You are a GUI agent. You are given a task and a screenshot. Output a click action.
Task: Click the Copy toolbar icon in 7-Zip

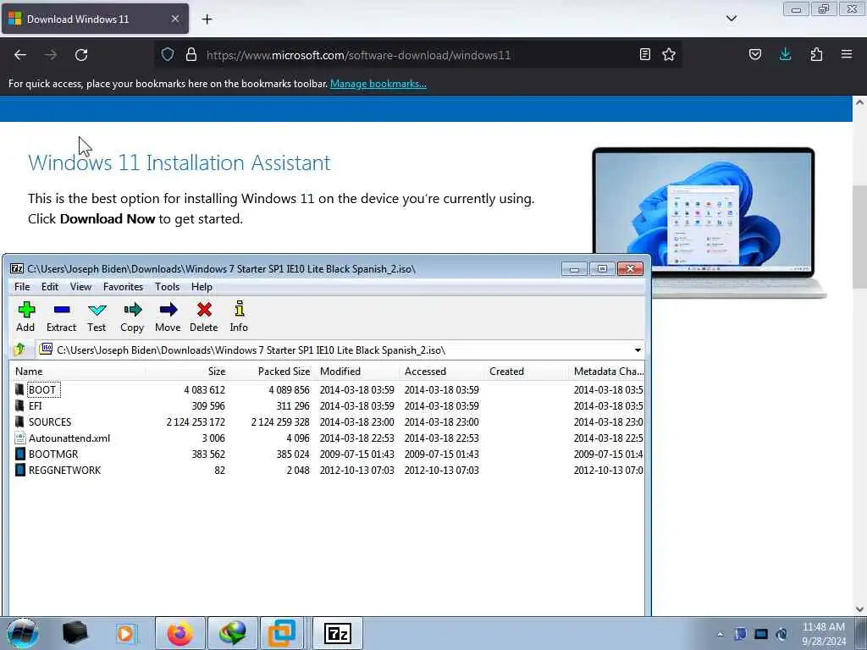point(132,317)
